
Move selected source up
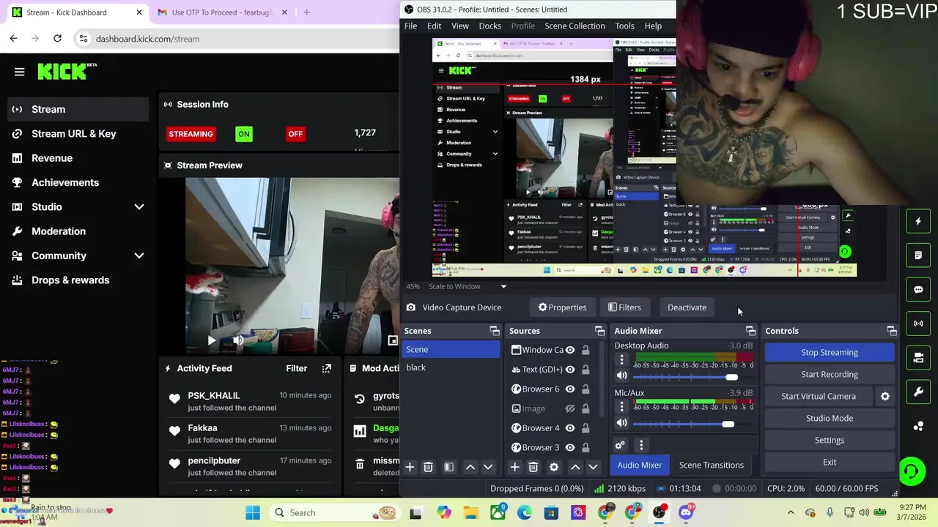click(x=575, y=467)
